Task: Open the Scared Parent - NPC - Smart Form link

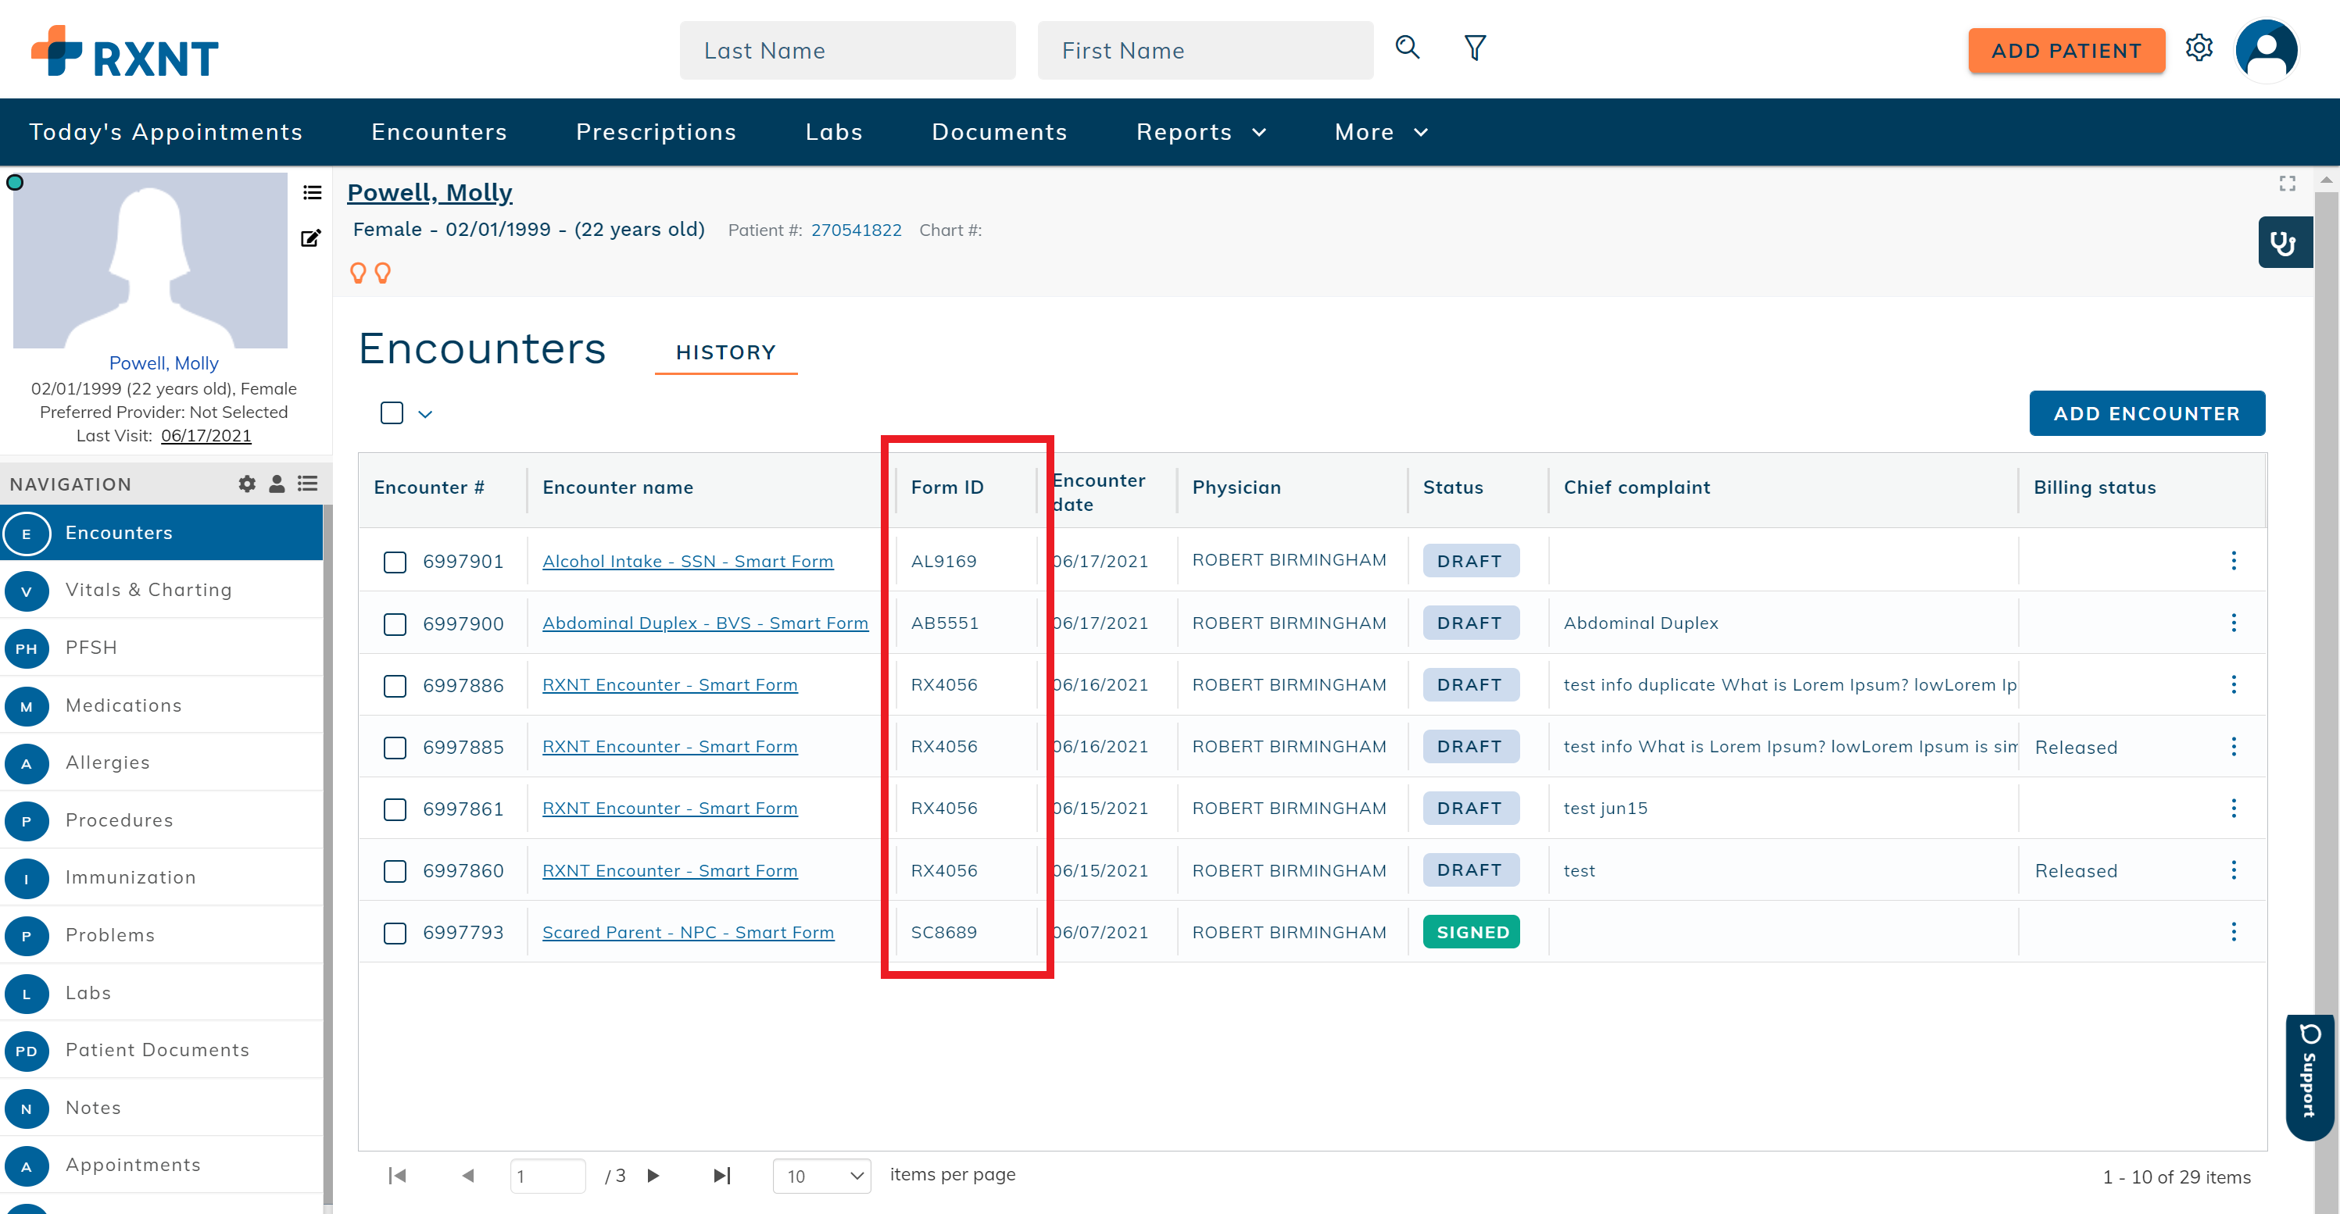Action: tap(688, 933)
